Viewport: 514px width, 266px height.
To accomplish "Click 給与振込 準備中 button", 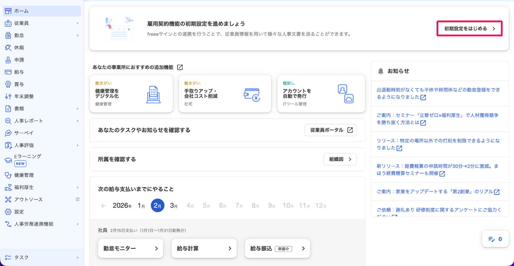I will 277,248.
